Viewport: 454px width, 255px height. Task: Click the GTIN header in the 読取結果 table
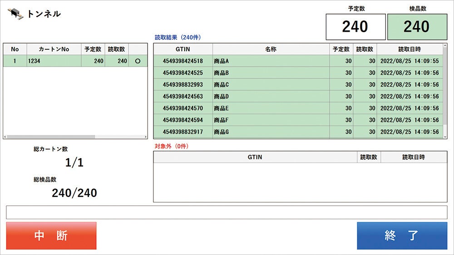183,49
